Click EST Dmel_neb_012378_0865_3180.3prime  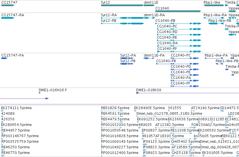pos(169,114)
